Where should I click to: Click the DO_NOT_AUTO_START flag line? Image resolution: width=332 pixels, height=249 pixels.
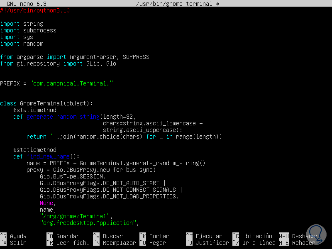(x=103, y=183)
